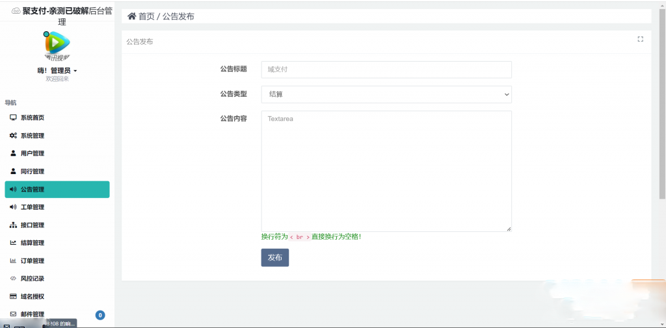Go to 订单管理 in sidebar

(33, 261)
